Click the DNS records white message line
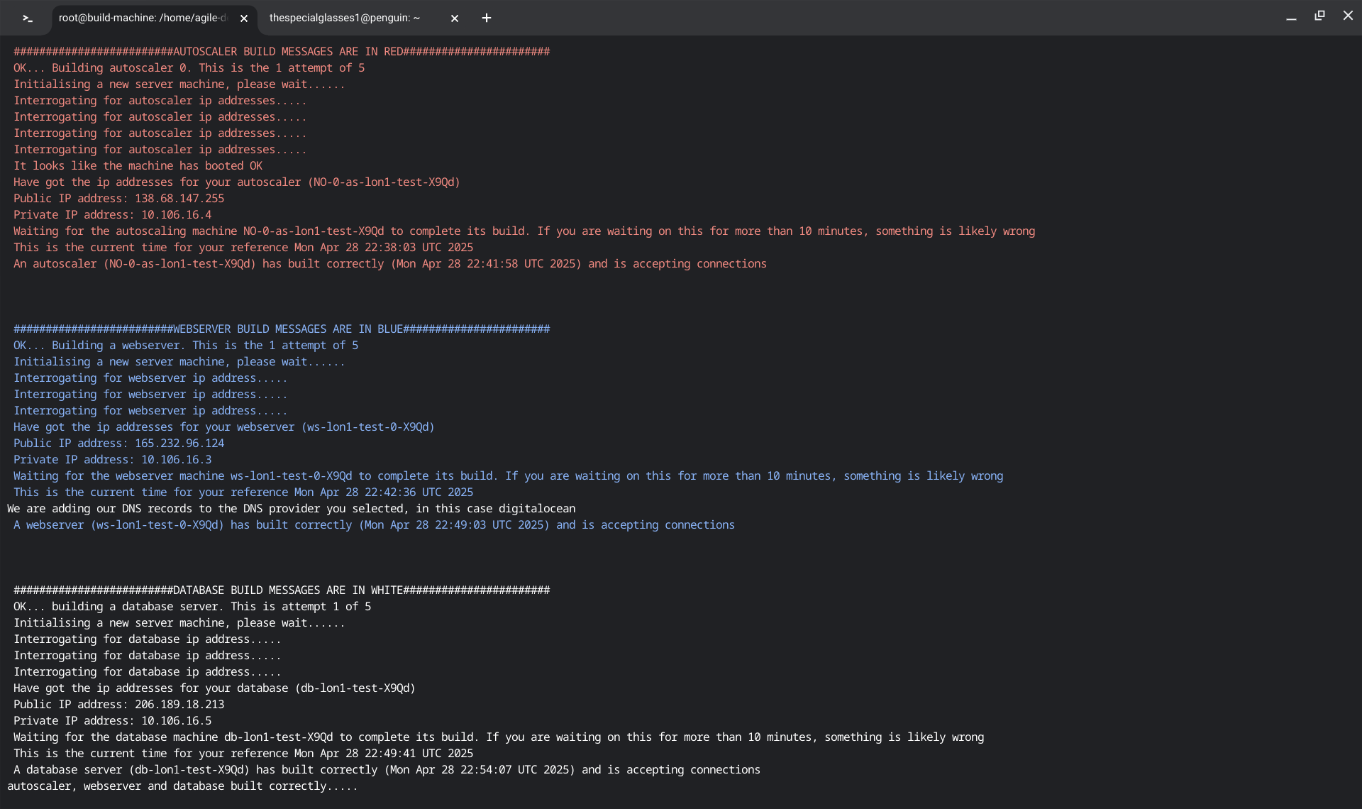Screen dimensions: 1362x809 click(291, 509)
